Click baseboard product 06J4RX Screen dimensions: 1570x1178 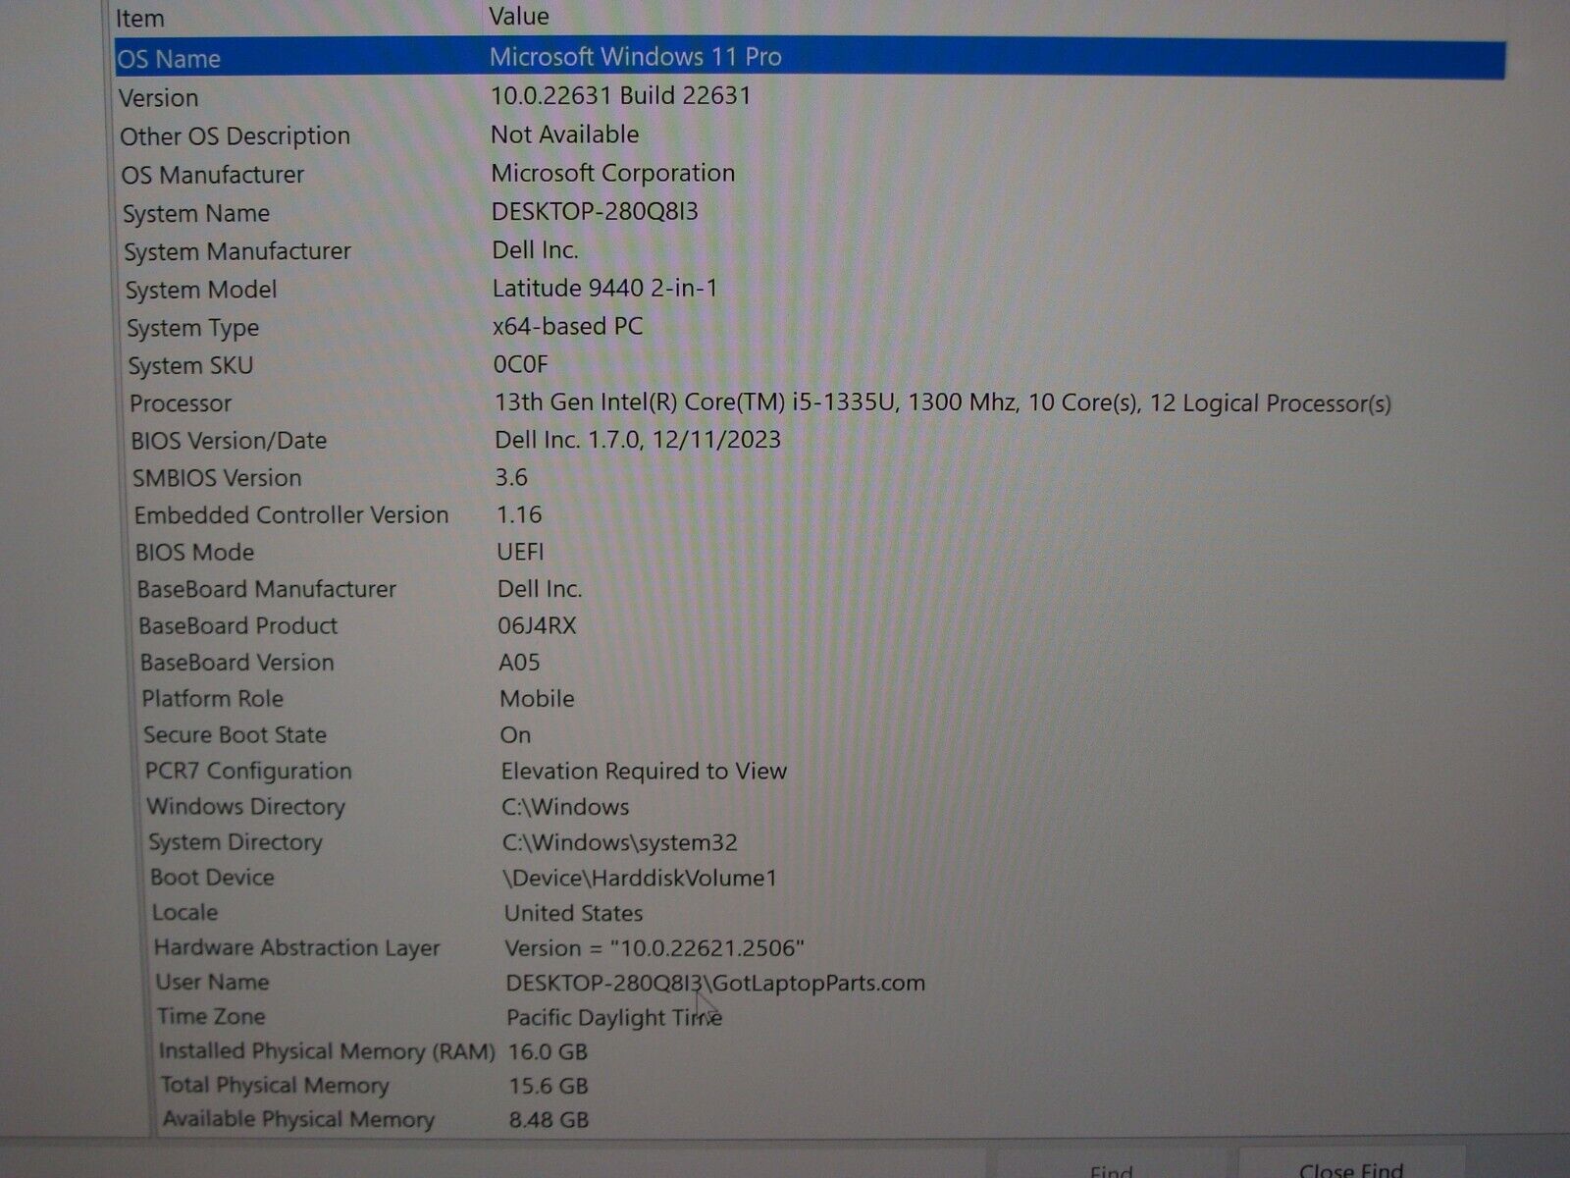tap(538, 625)
